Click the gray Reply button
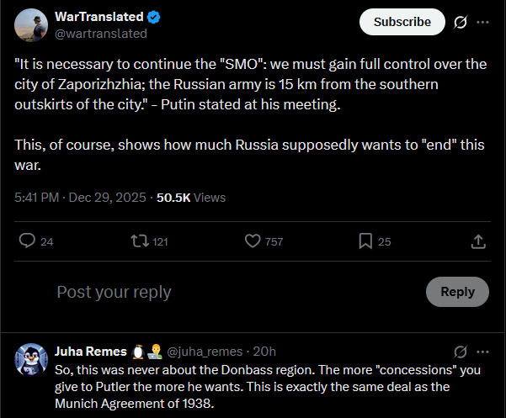The height and width of the screenshot is (418, 506). 457,292
